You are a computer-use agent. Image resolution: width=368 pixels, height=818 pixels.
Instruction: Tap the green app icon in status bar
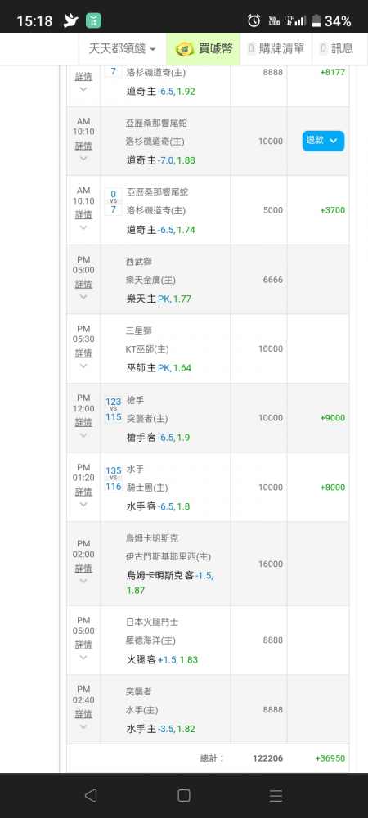tap(93, 21)
